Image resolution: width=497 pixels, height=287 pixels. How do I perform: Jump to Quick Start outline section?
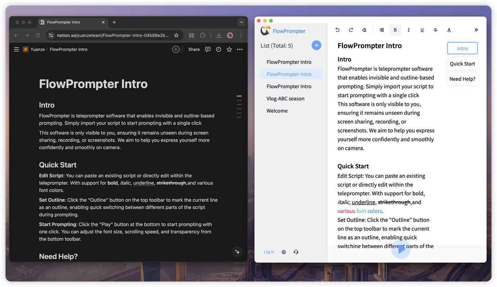click(462, 64)
